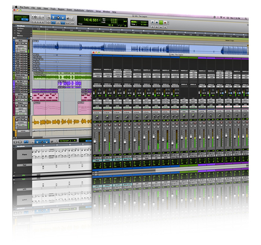The width and height of the screenshot is (261, 245).
Task: Open Kick channel automation mode selector
Action: 97,108
